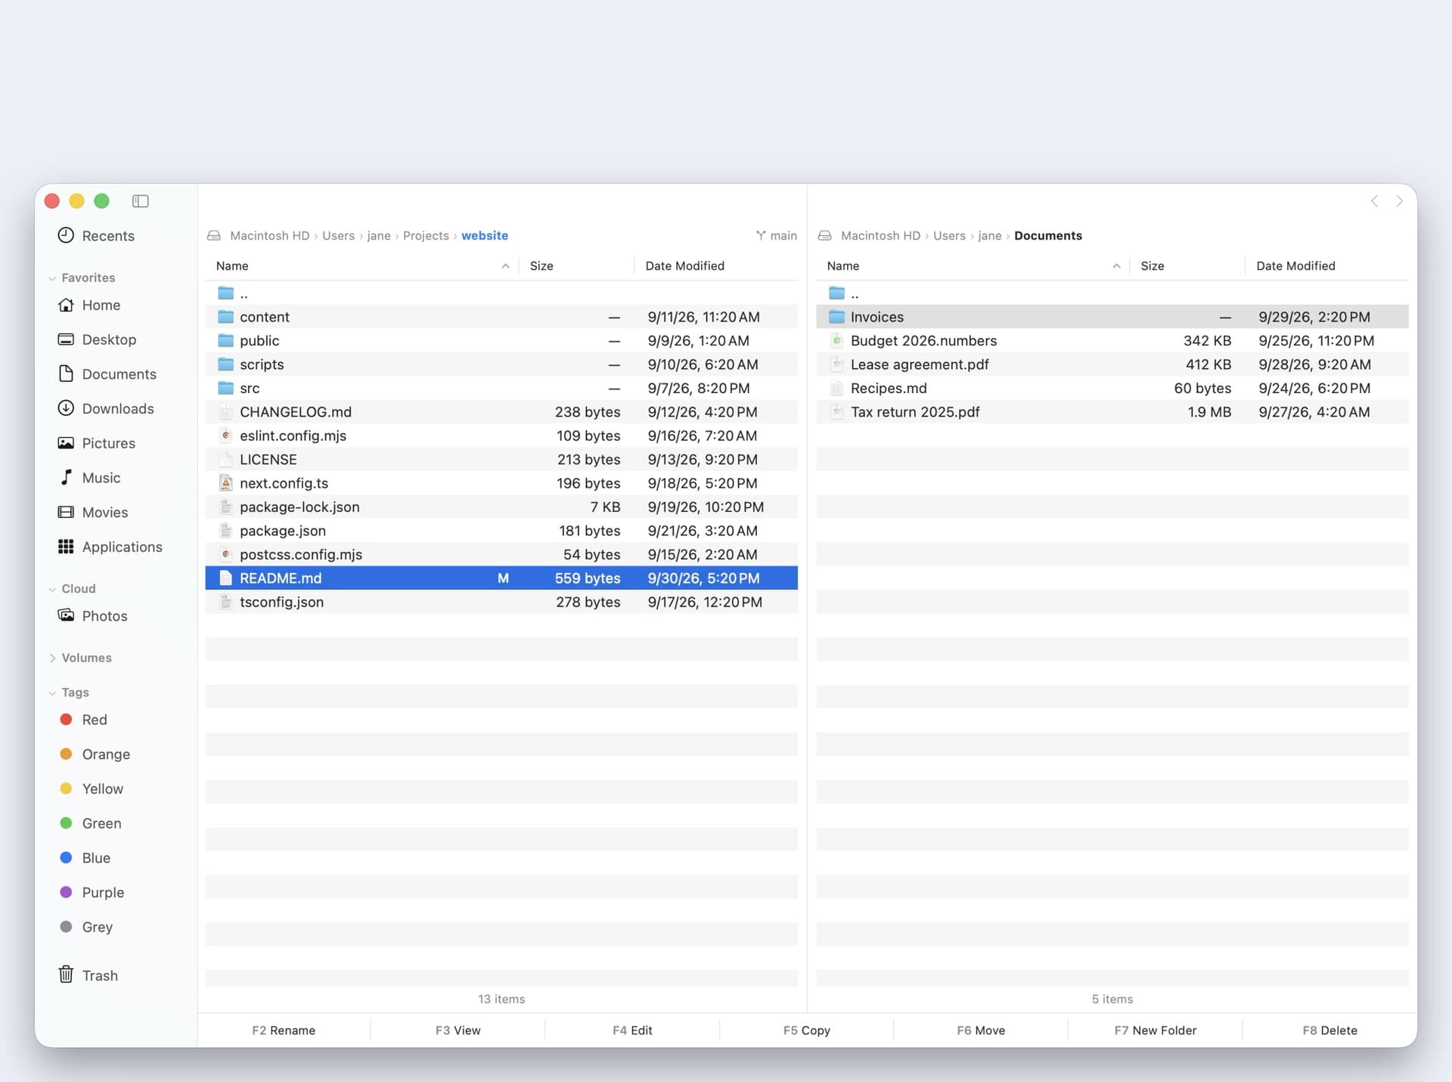Open Desktop from the sidebar

[97, 339]
